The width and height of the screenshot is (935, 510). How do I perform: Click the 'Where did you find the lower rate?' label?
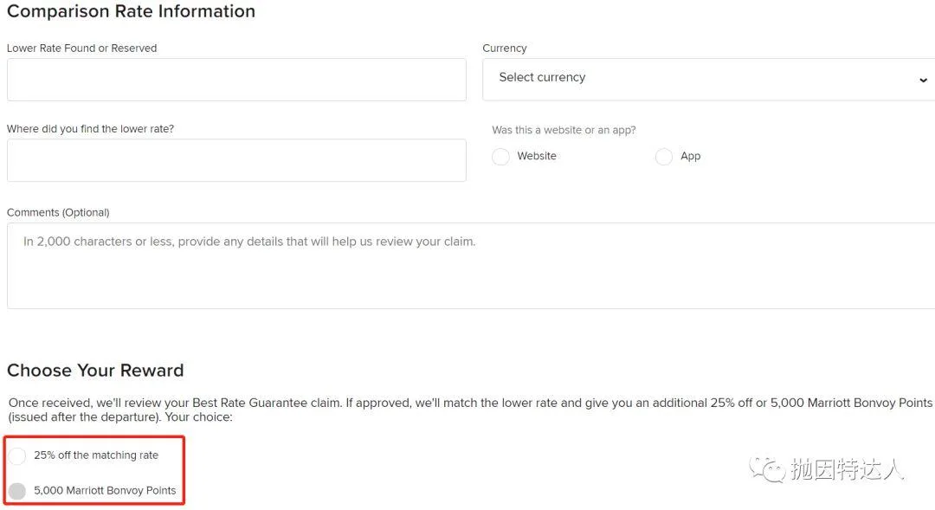click(90, 129)
